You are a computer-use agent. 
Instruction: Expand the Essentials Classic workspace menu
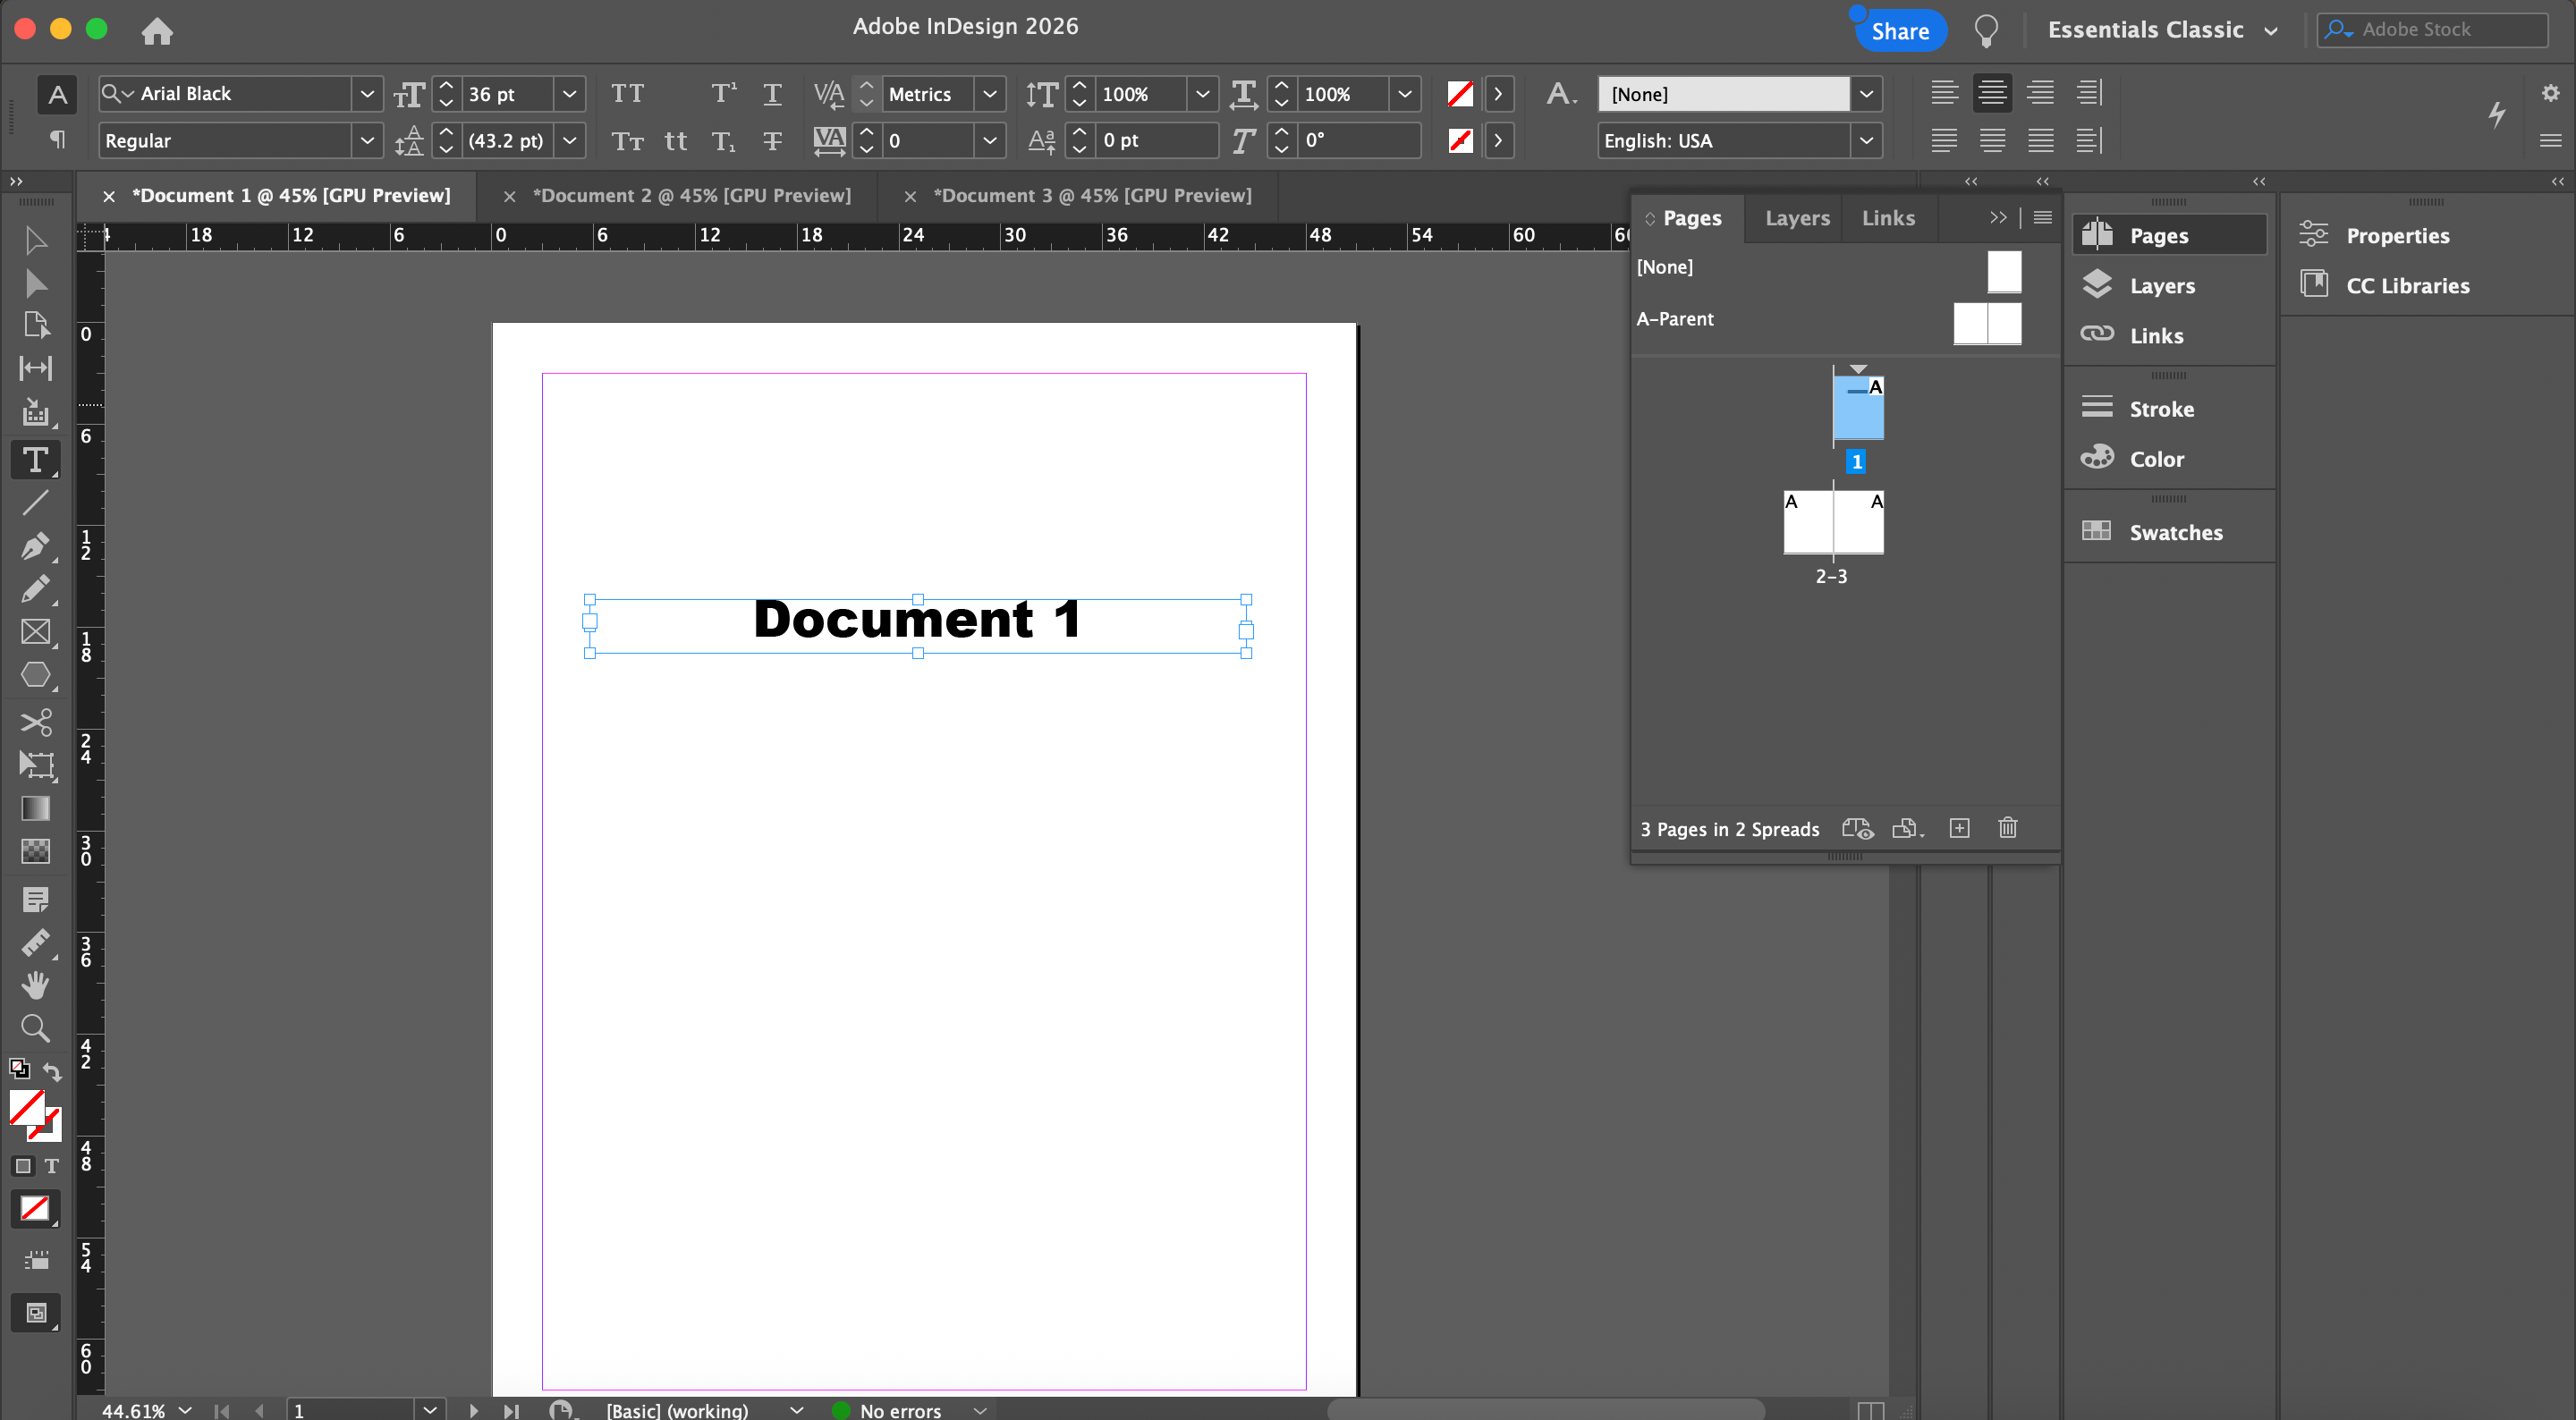pos(2162,30)
